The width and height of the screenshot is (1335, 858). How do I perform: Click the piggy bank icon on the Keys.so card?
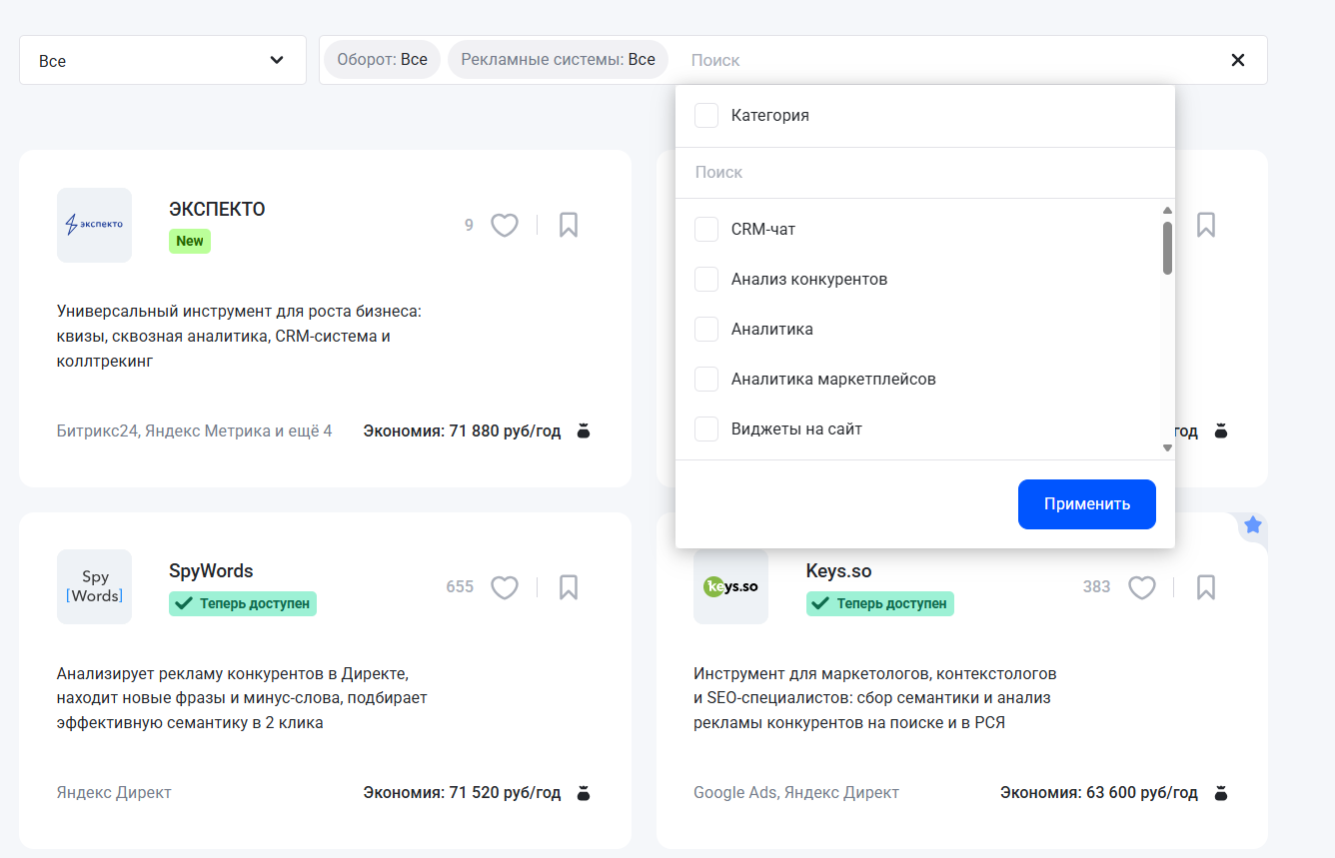[x=1220, y=792]
